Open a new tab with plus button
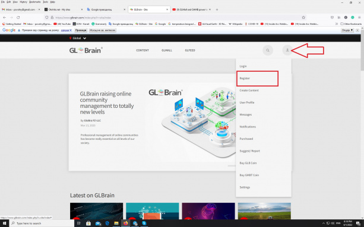The height and width of the screenshot is (227, 364). [217, 9]
